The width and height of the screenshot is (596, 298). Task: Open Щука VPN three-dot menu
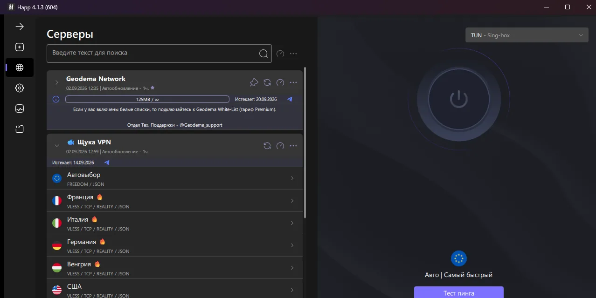(x=293, y=146)
